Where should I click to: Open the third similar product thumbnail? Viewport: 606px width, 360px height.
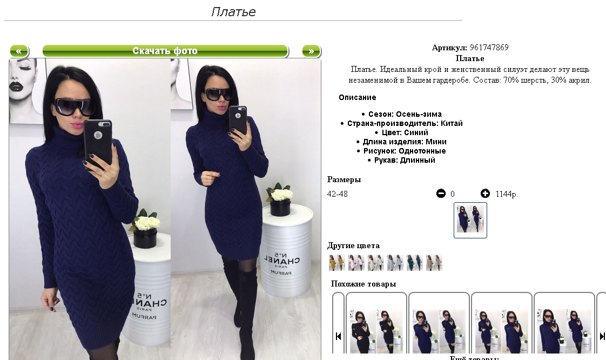502,331
